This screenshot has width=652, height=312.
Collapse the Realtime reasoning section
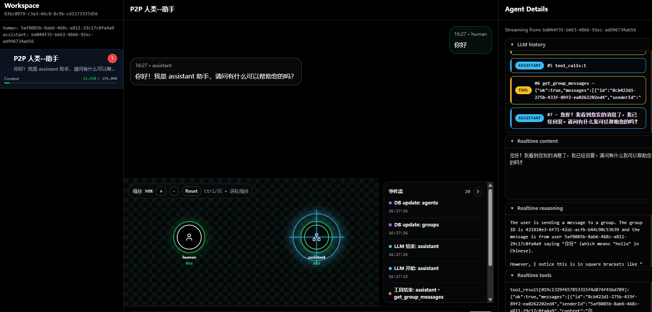tap(512, 208)
